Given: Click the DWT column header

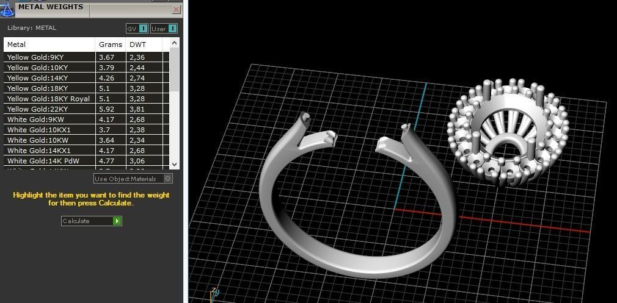Looking at the screenshot, I should coord(144,45).
